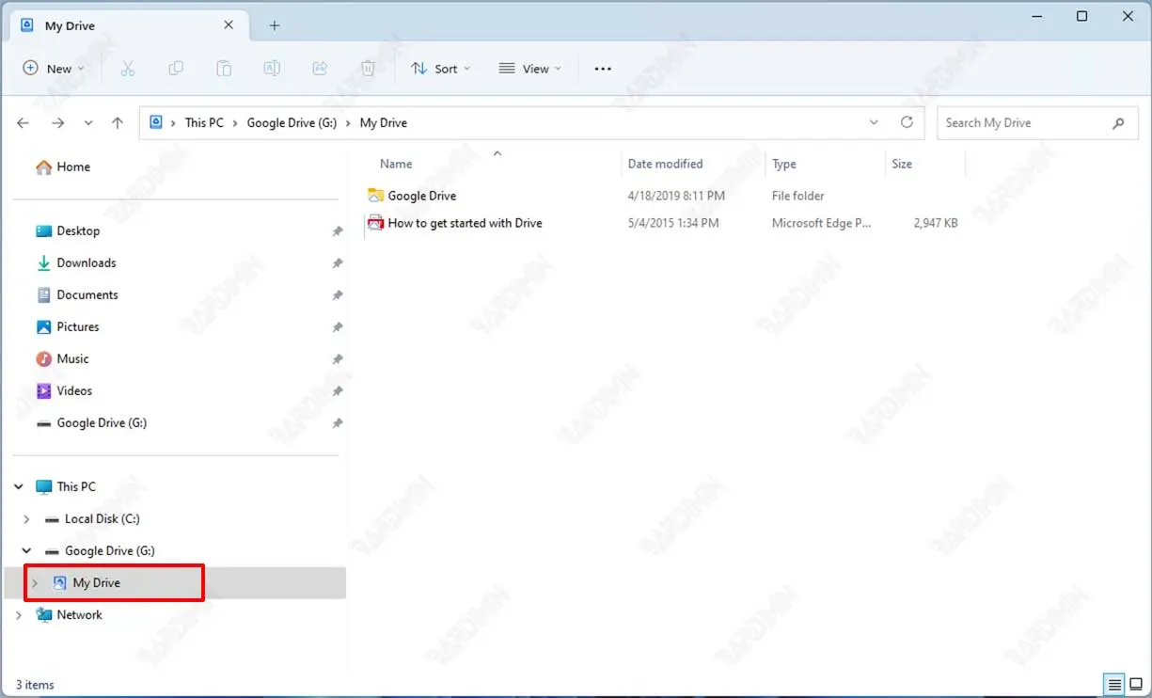Open the View dropdown menu
The width and height of the screenshot is (1152, 698).
(x=529, y=69)
